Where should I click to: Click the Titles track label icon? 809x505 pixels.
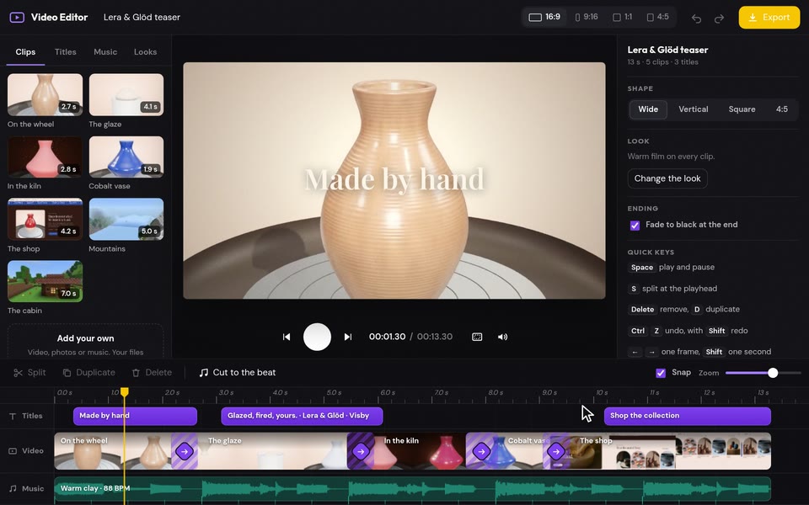pos(13,416)
